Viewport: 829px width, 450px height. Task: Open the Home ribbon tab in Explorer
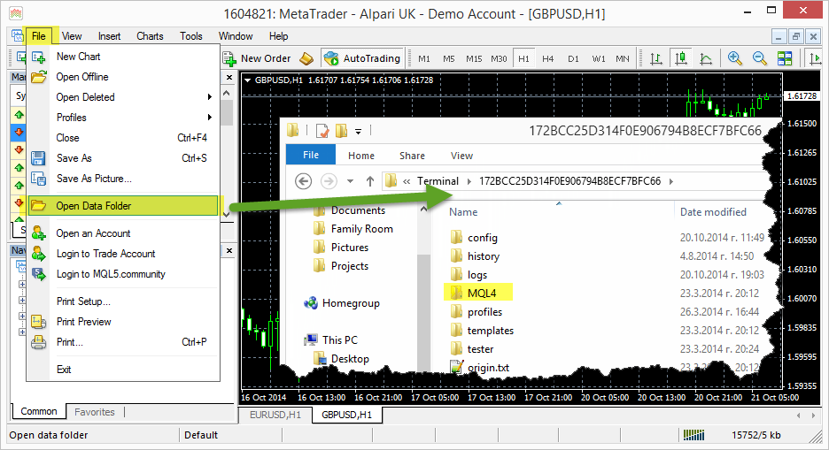(361, 156)
